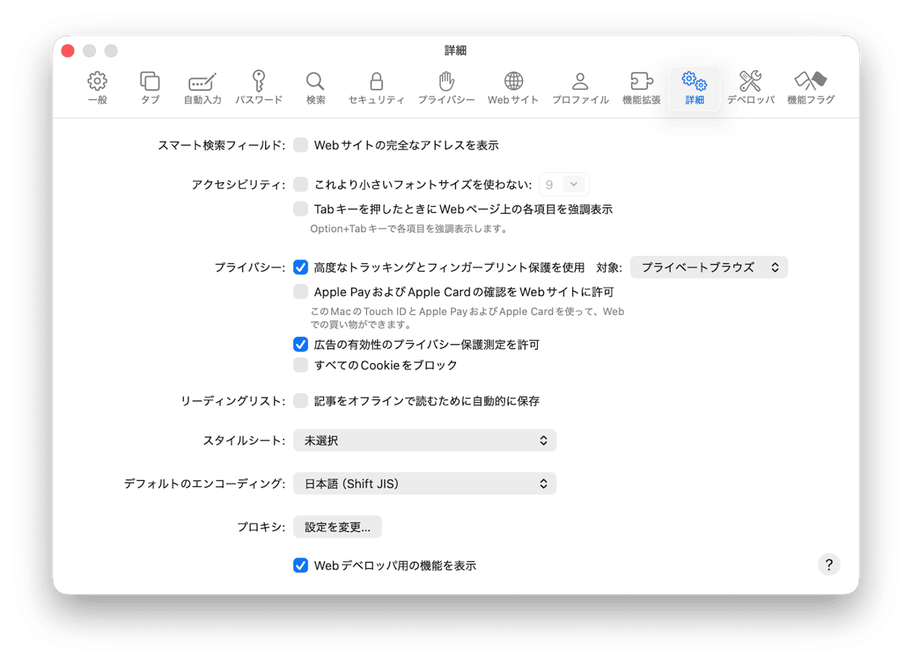Open the minimum font size selector

click(x=564, y=184)
